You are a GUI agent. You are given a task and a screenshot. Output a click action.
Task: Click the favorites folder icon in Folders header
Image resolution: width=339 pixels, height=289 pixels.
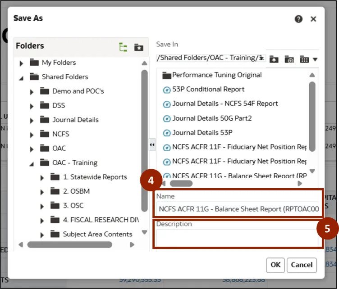click(x=138, y=47)
